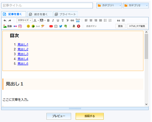Viewport: 152px width, 122px height.
Task: Insert a Rich link card
Action: pos(78,20)
